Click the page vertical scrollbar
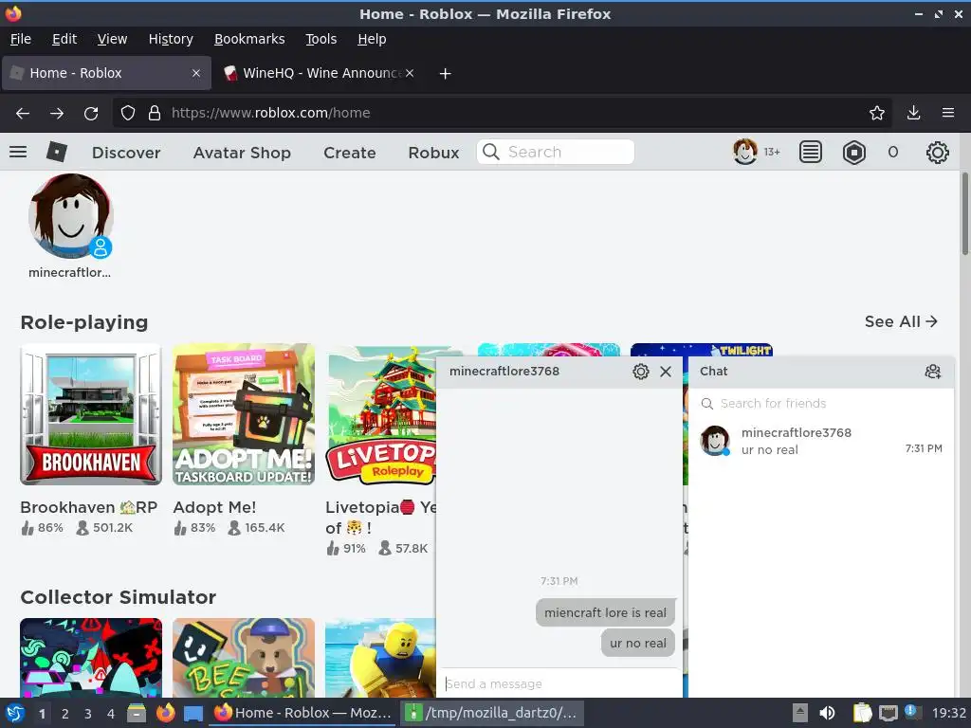This screenshot has height=728, width=971. click(964, 214)
